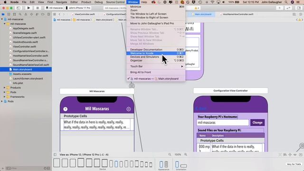This screenshot has width=304, height=171.
Task: Select the landscape orientation option
Action: [183, 166]
